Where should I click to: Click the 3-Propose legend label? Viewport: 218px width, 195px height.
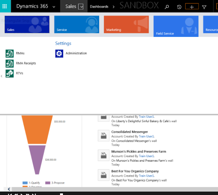point(58,183)
